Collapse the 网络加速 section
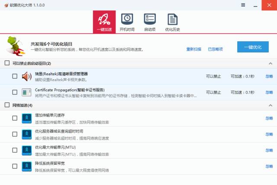 [270, 105]
